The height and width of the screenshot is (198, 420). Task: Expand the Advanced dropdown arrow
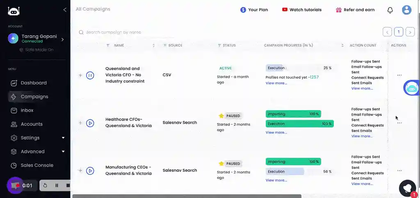point(63,151)
